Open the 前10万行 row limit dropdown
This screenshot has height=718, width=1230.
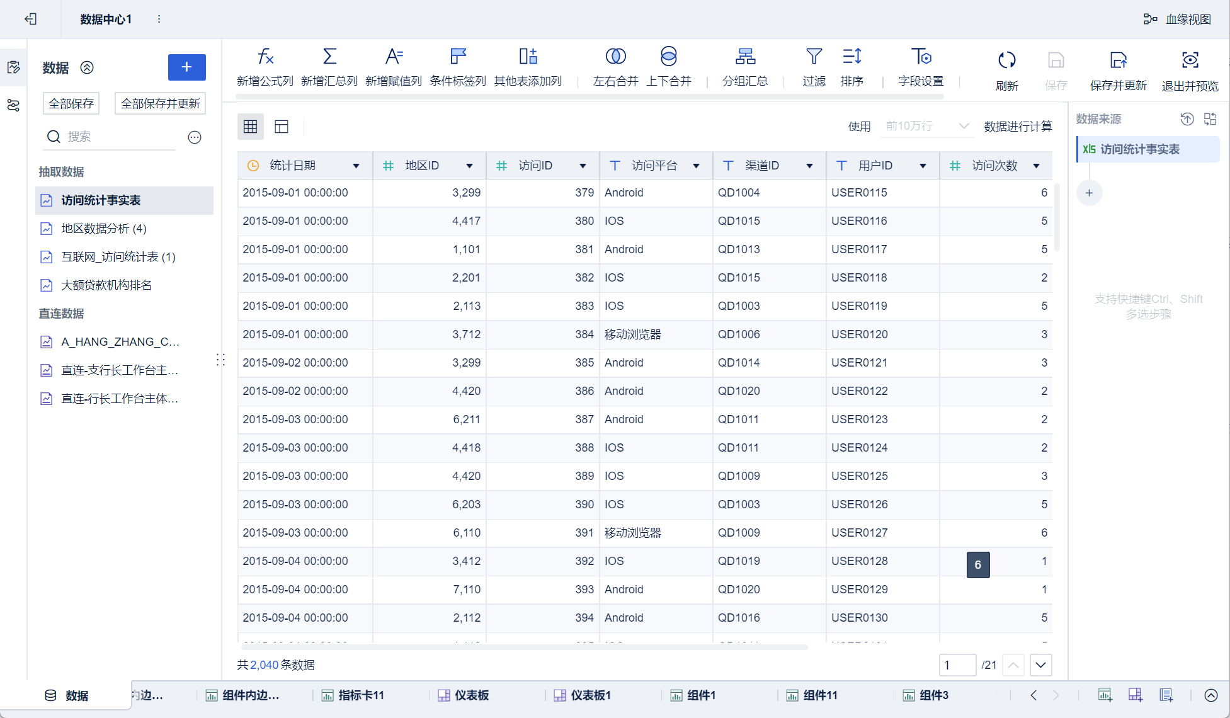926,126
